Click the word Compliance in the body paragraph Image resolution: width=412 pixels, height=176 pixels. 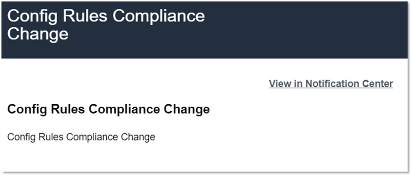coord(92,137)
